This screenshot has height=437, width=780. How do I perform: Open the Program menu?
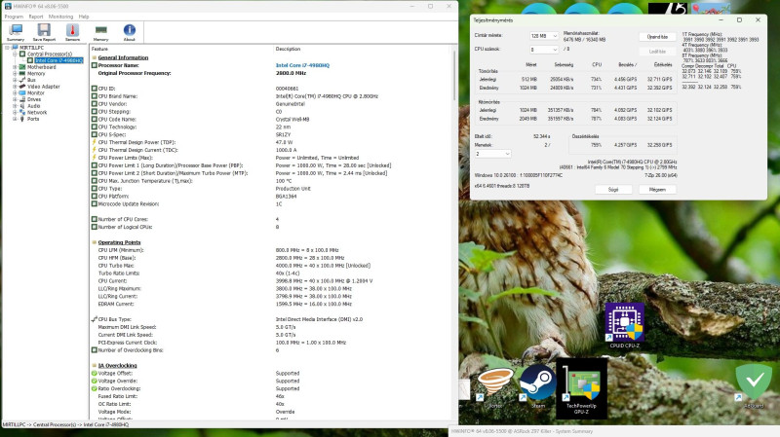[x=14, y=17]
